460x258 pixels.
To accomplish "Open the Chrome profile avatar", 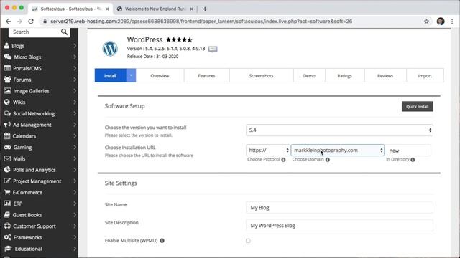I will point(441,21).
